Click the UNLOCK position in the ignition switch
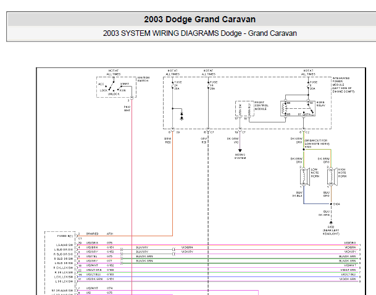Viewport: 376px width, 295px height. pos(114,94)
